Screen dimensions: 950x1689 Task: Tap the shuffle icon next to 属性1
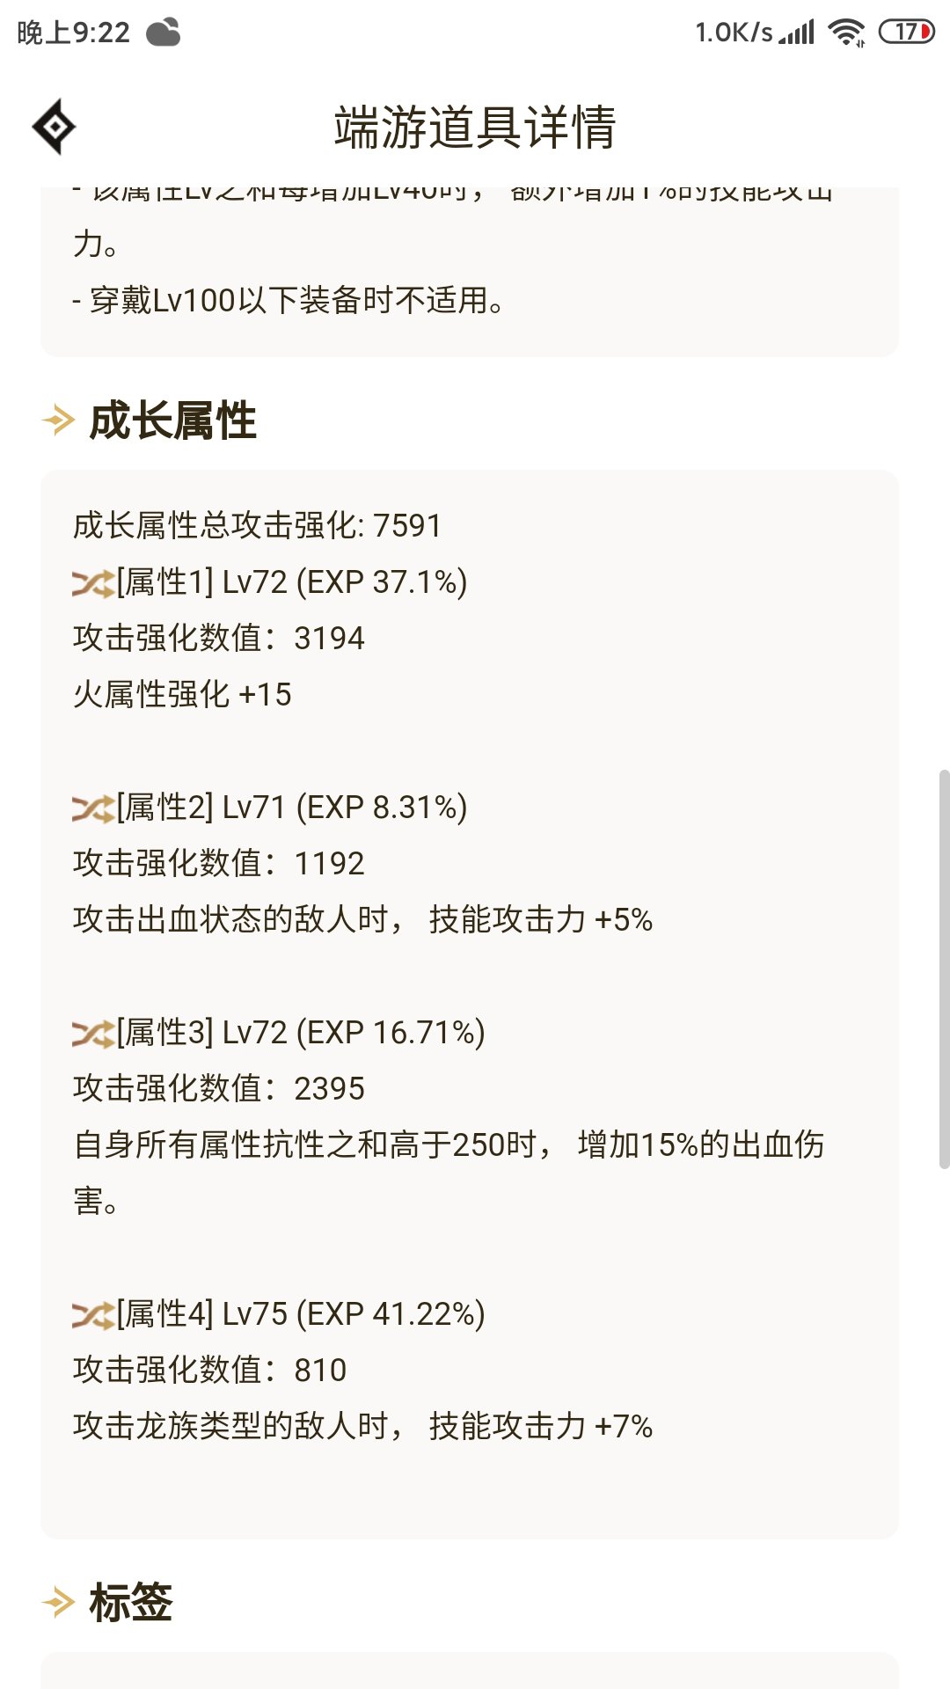(x=93, y=583)
